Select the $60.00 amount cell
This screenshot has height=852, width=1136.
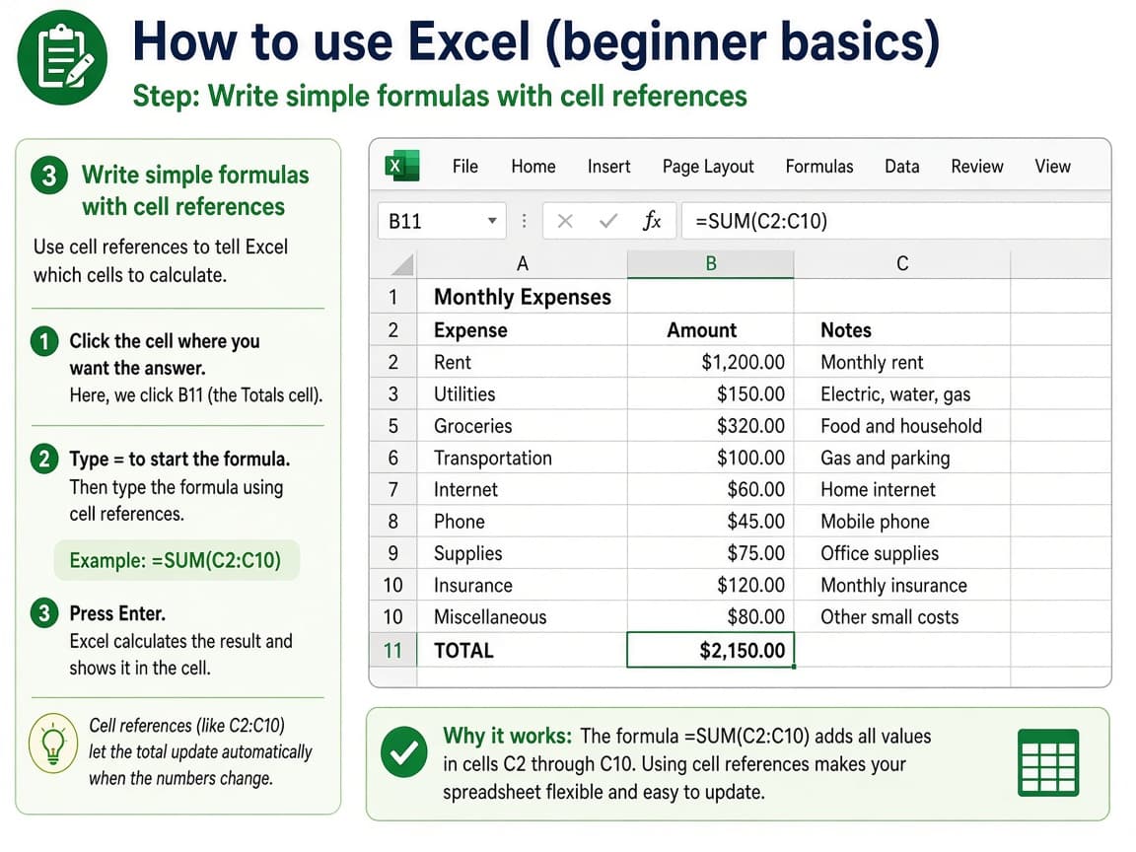[711, 490]
